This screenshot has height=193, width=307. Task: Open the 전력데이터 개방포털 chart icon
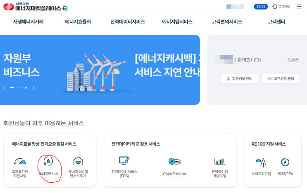pyautogui.click(x=219, y=161)
